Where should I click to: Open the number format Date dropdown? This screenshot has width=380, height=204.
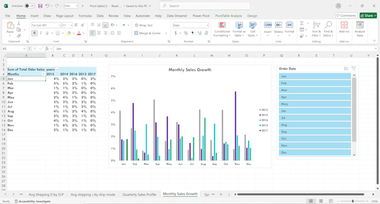point(207,25)
